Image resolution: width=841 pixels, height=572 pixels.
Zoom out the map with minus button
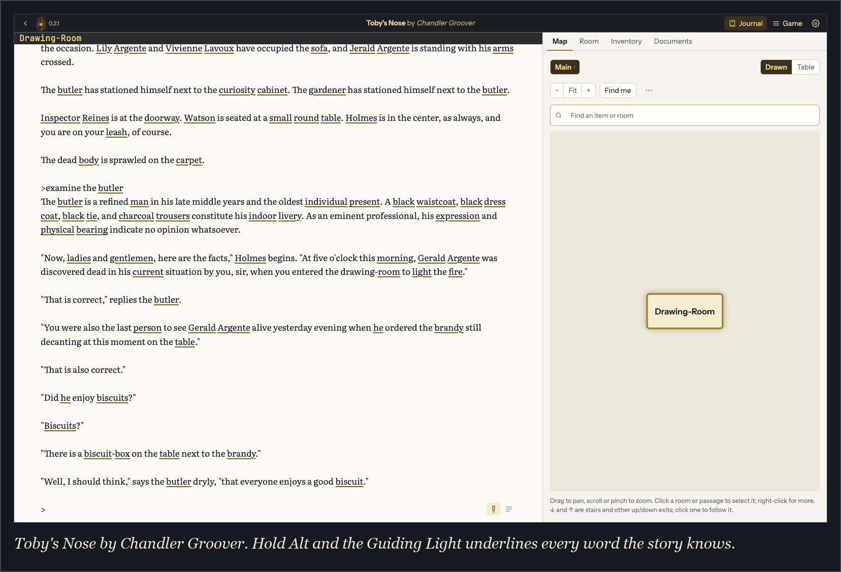coord(557,90)
